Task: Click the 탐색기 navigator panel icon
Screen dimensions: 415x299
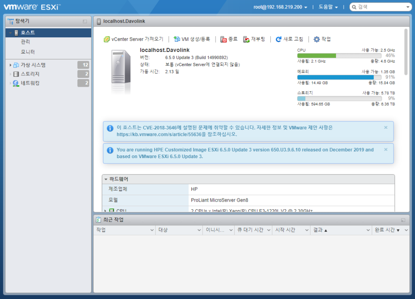Action: [11, 21]
